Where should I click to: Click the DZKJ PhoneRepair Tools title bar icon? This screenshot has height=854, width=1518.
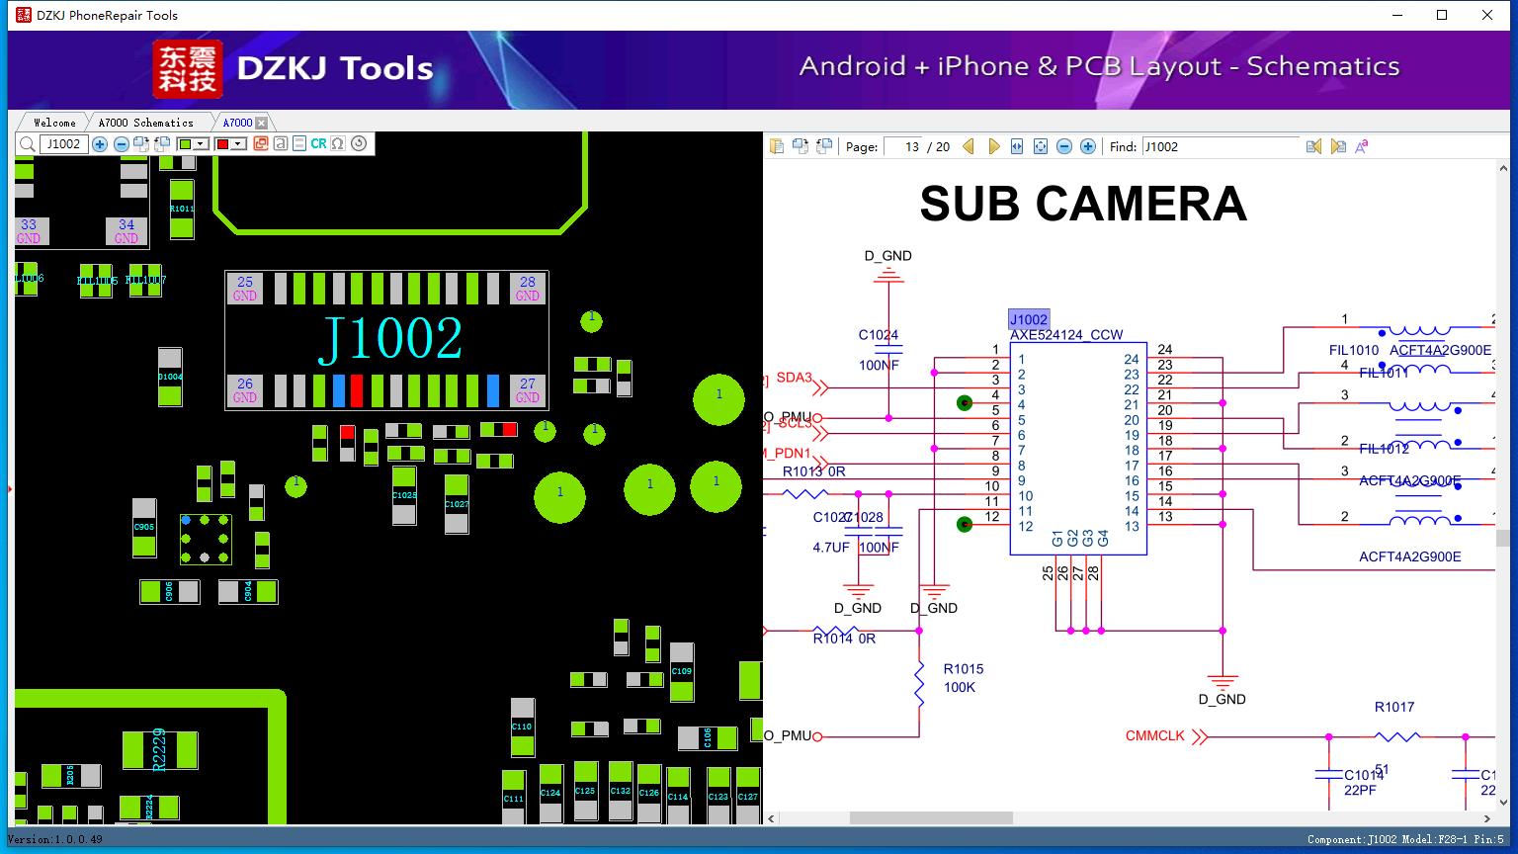click(24, 15)
